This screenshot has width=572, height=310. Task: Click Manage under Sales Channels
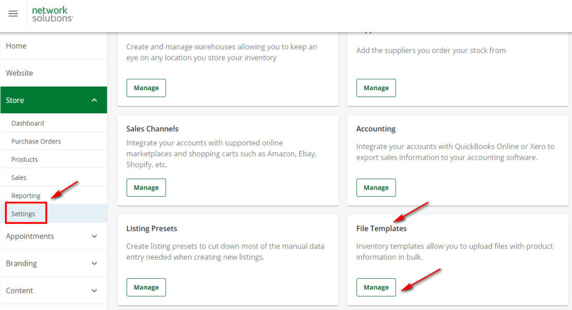tap(146, 188)
